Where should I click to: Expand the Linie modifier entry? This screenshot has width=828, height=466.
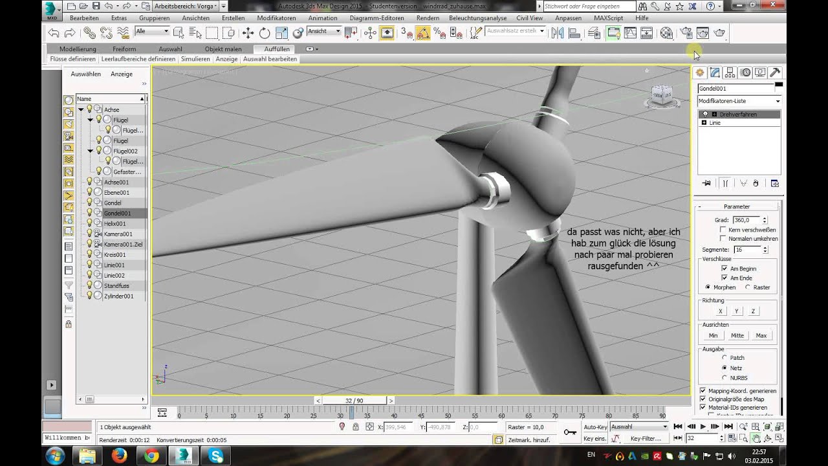coord(704,122)
